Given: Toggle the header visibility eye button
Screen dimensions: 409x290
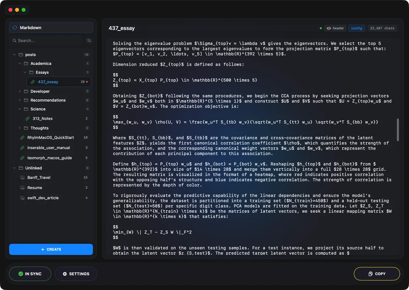Looking at the screenshot, I should click(x=335, y=28).
